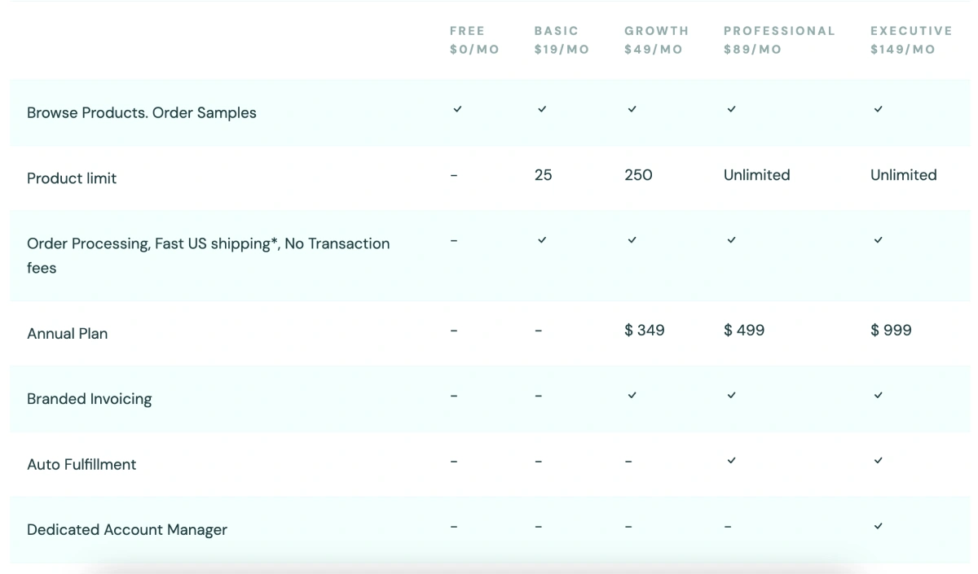Select the PROFESSIONAL $89/MO plan header

coord(779,40)
